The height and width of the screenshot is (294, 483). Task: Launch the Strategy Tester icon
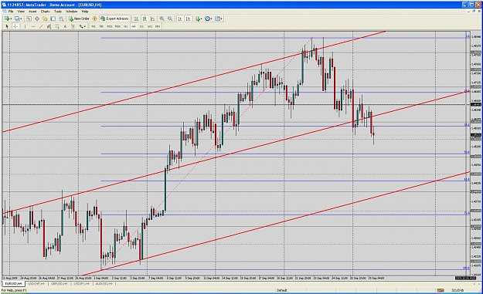pos(61,19)
